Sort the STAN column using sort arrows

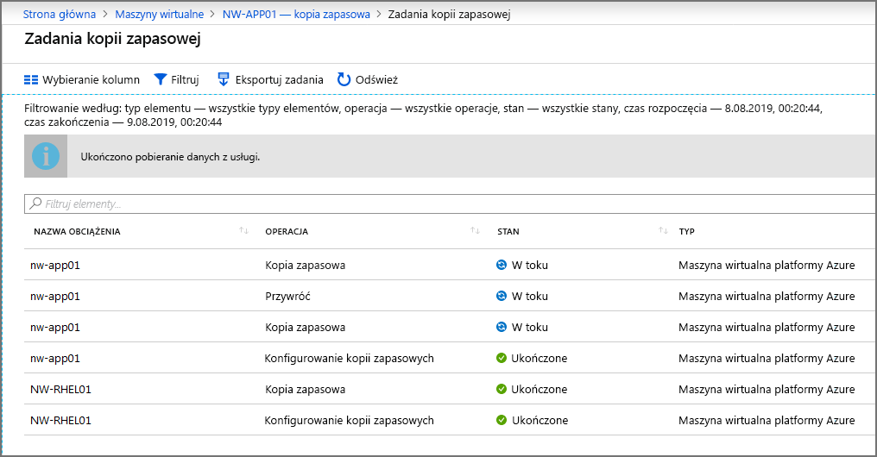663,231
